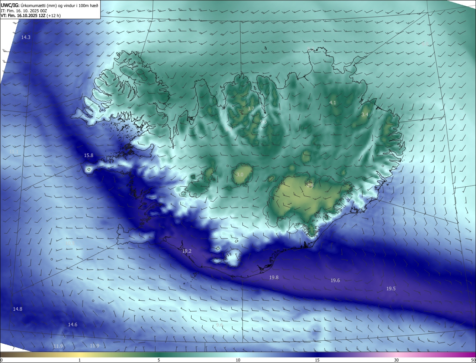Click the 3.7 value label on the map
The width and height of the screenshot is (476, 363).
coord(251,109)
